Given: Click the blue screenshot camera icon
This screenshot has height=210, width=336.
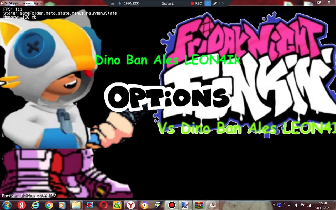Looking at the screenshot, I should tap(207, 3).
